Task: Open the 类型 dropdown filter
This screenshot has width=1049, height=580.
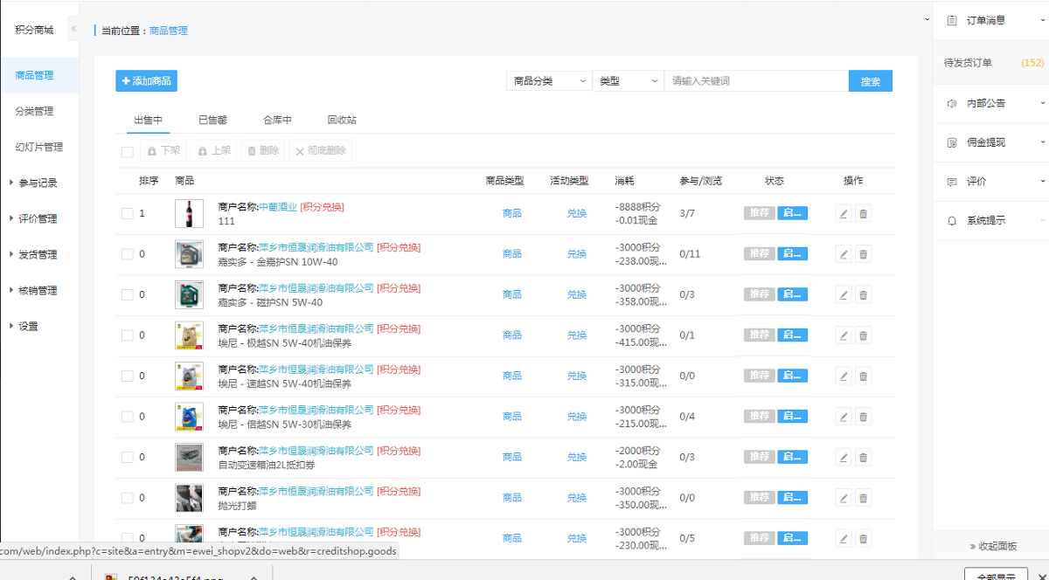Action: coord(628,81)
